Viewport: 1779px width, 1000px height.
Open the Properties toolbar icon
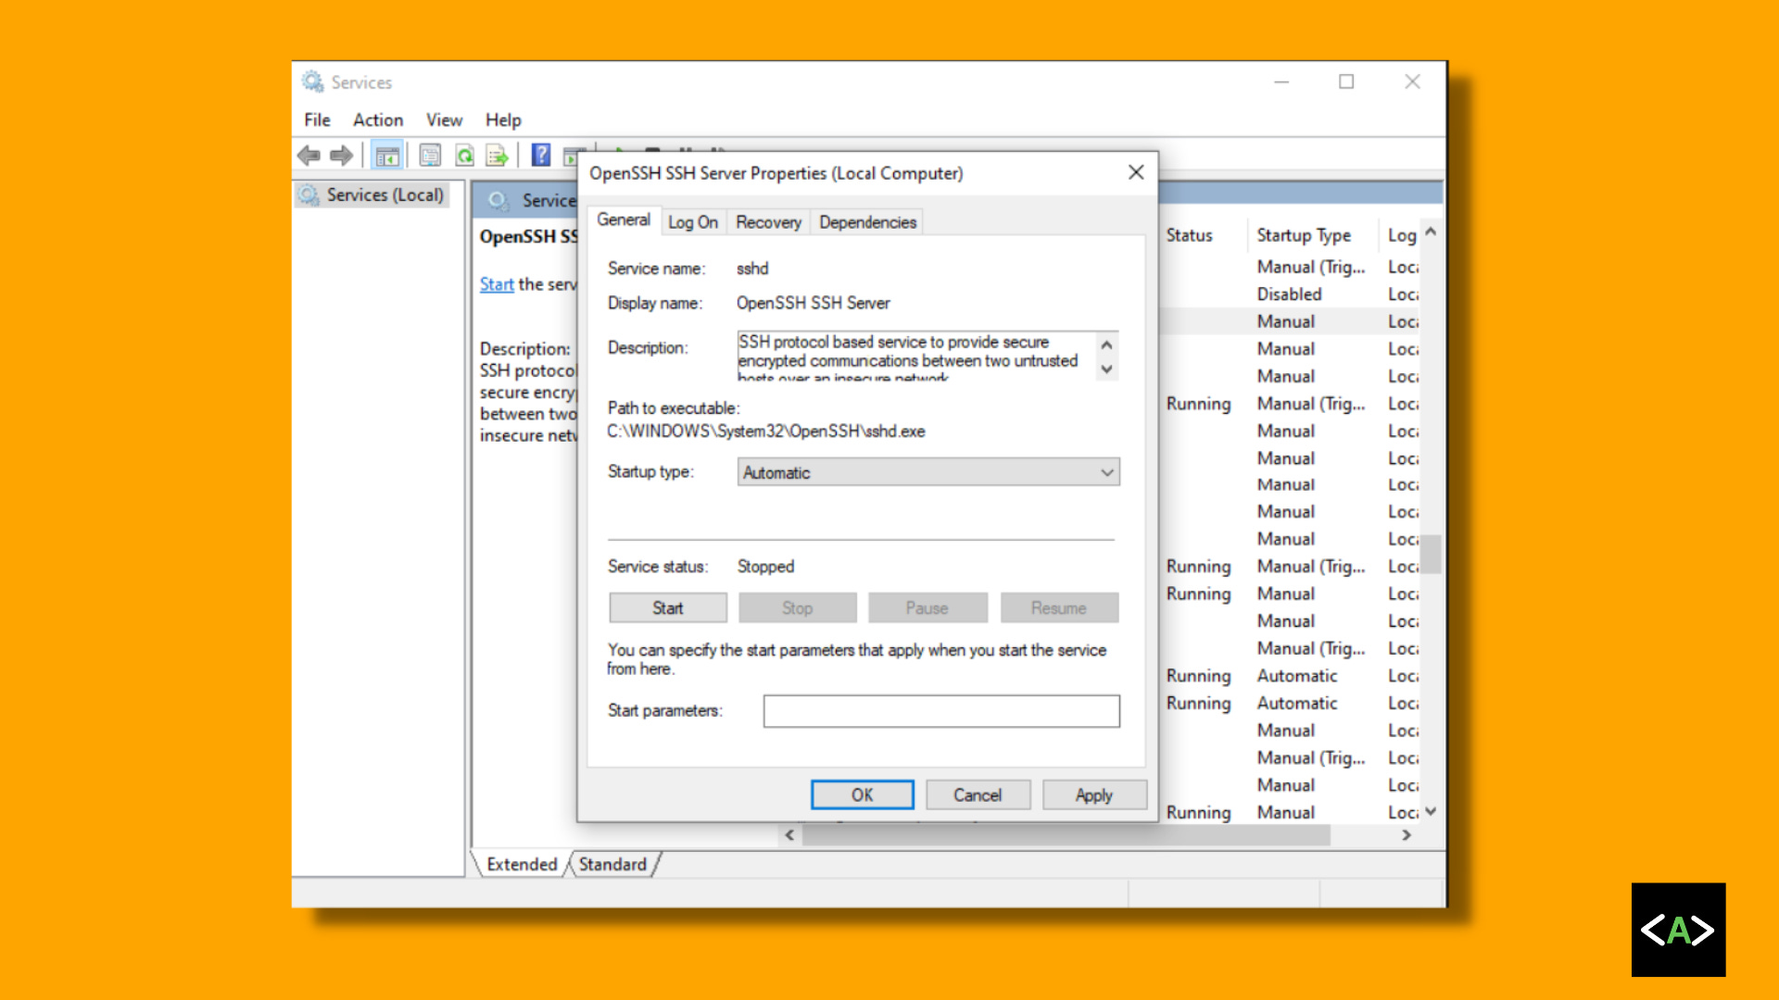430,156
